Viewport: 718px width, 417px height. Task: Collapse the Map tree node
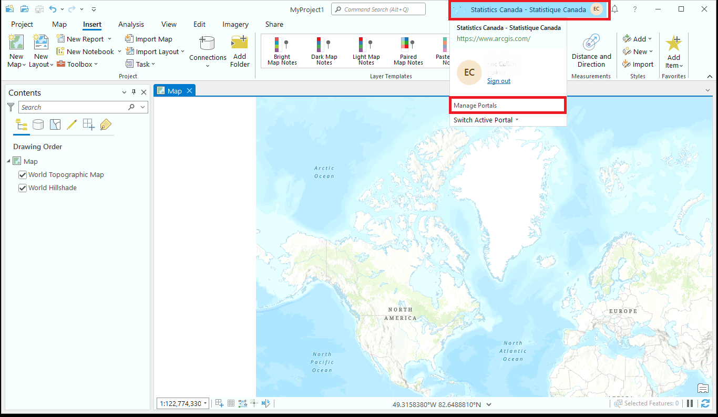pyautogui.click(x=9, y=161)
